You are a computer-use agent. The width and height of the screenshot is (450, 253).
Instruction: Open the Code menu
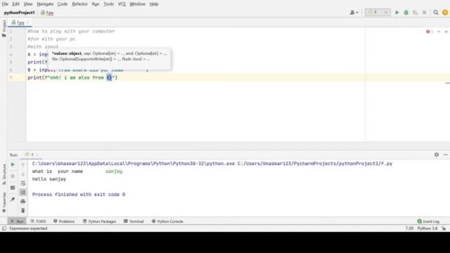coord(63,4)
